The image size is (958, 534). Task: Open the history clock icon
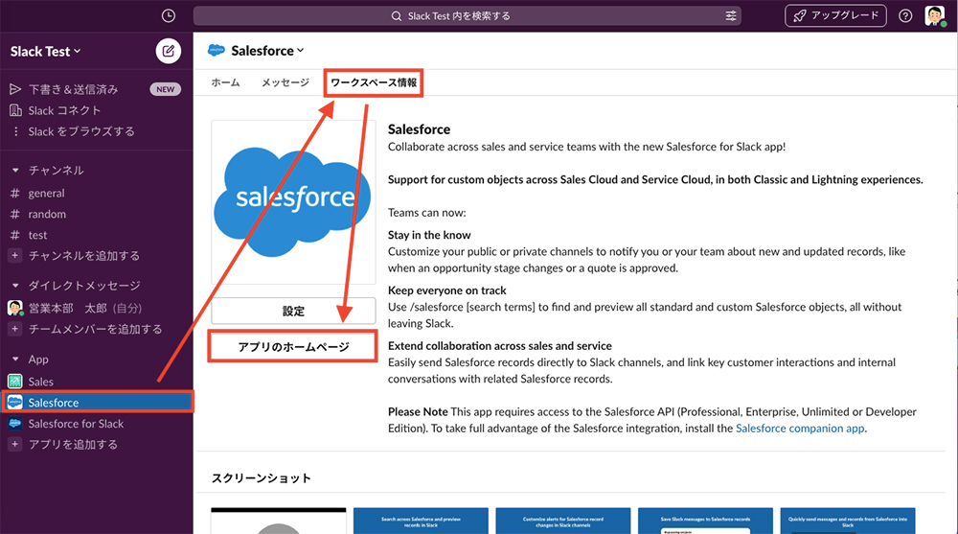[168, 16]
